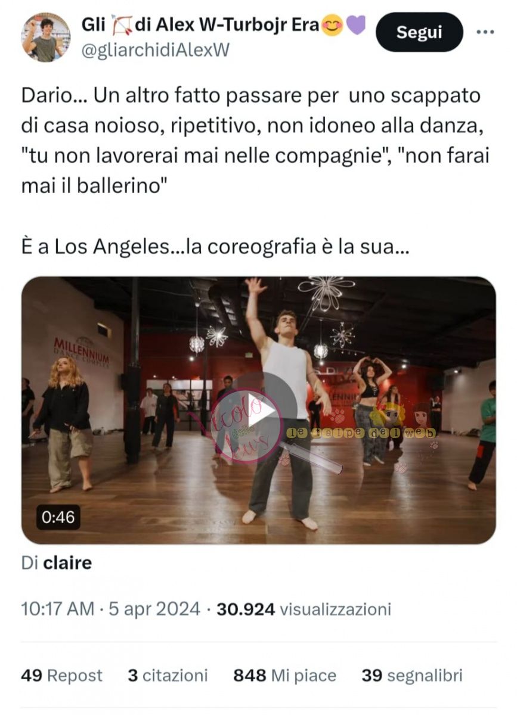Click the 0:46 video duration badge
517x715 pixels.
click(58, 517)
